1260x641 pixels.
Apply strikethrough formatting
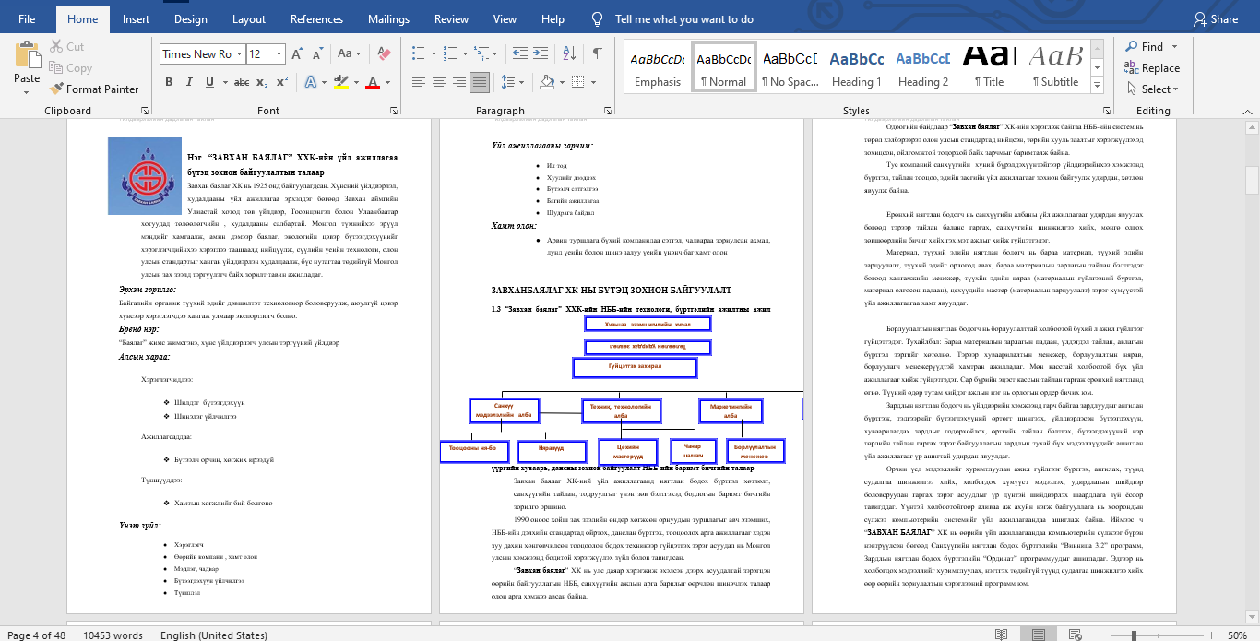pyautogui.click(x=241, y=82)
